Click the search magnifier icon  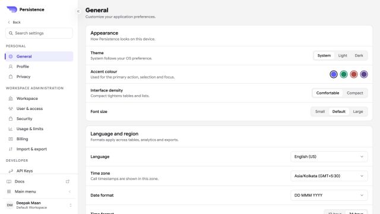(11, 33)
